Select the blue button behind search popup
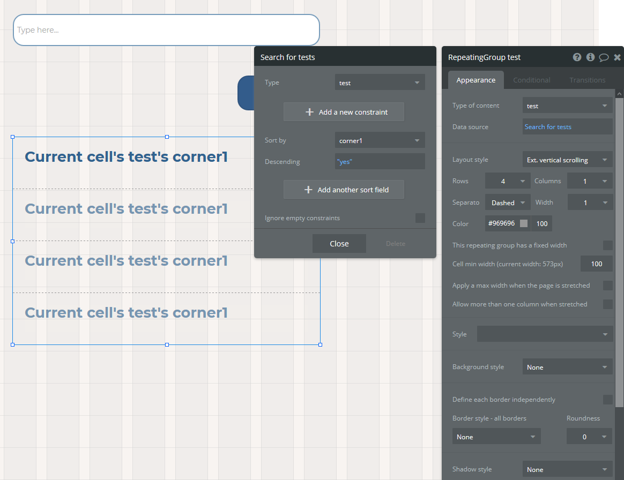Screen dimensions: 624x480 click(246, 93)
